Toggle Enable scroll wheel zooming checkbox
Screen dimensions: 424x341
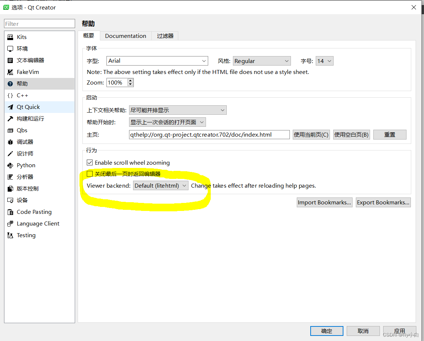tap(90, 162)
